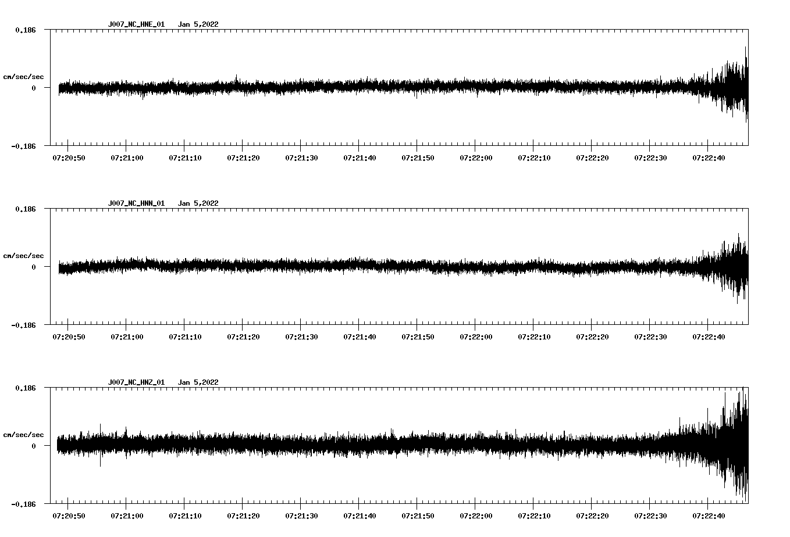Click the 07:21:20 tick label on HNE plot
790x537 pixels.
(243, 157)
